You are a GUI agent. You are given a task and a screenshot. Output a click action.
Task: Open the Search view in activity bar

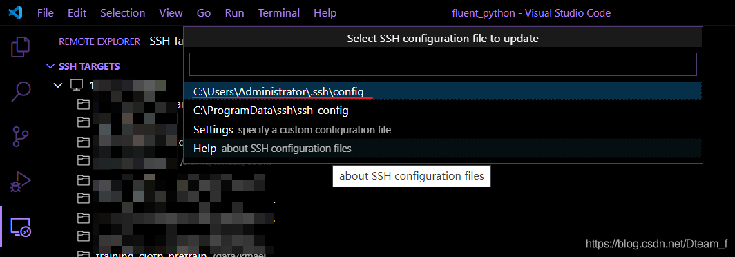pyautogui.click(x=20, y=91)
